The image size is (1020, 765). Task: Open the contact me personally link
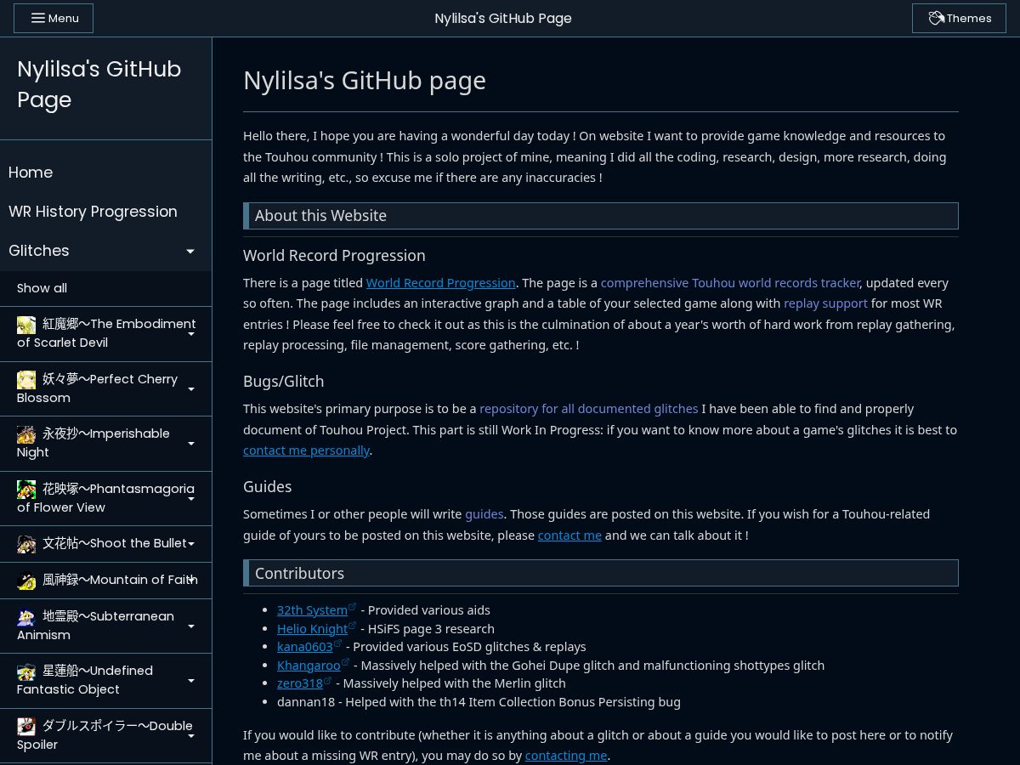(306, 450)
